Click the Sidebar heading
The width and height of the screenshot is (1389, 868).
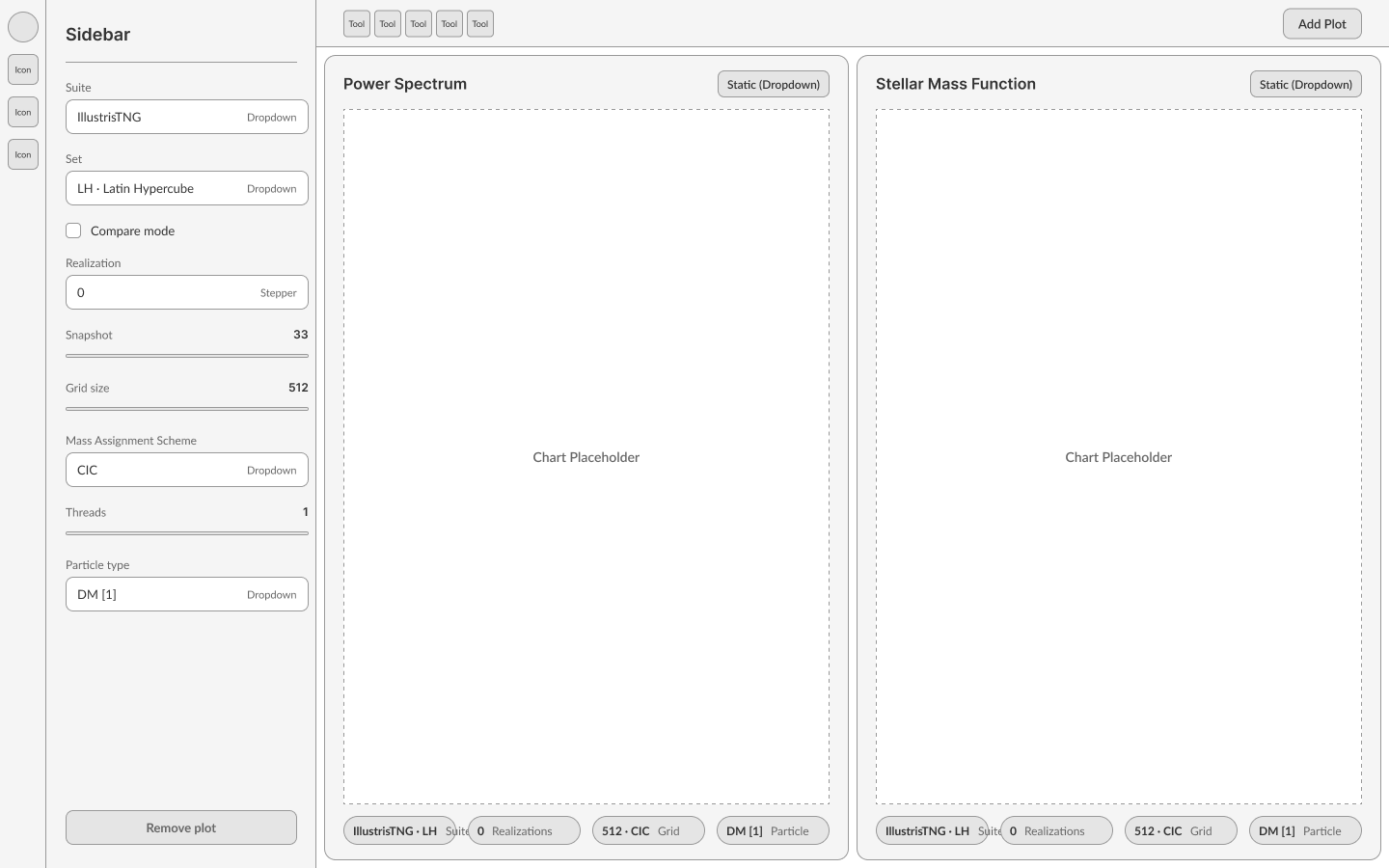click(x=97, y=35)
